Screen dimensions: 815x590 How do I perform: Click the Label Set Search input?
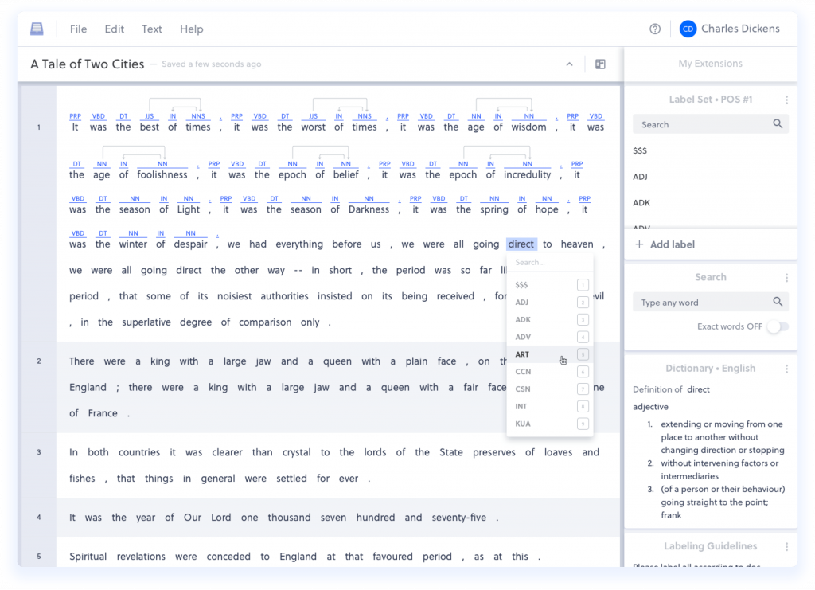pyautogui.click(x=711, y=124)
